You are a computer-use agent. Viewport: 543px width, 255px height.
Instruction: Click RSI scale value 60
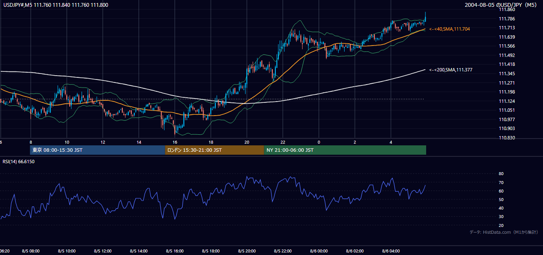(x=501, y=191)
